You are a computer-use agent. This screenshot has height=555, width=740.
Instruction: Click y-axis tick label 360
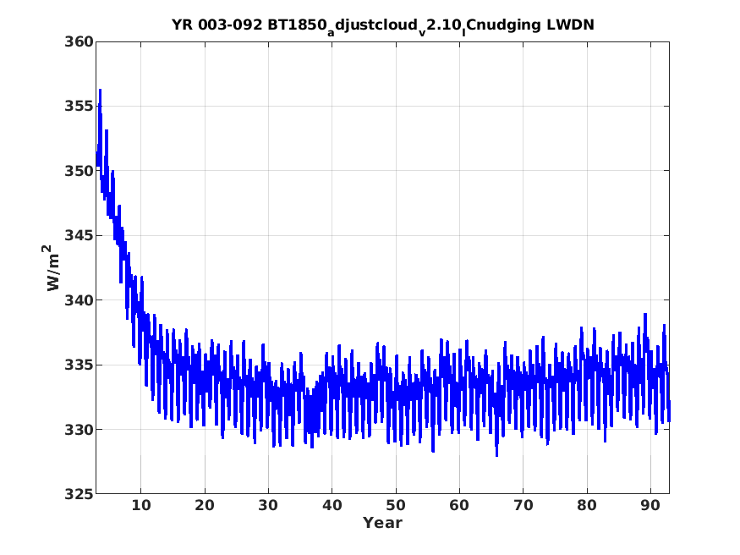(x=79, y=42)
